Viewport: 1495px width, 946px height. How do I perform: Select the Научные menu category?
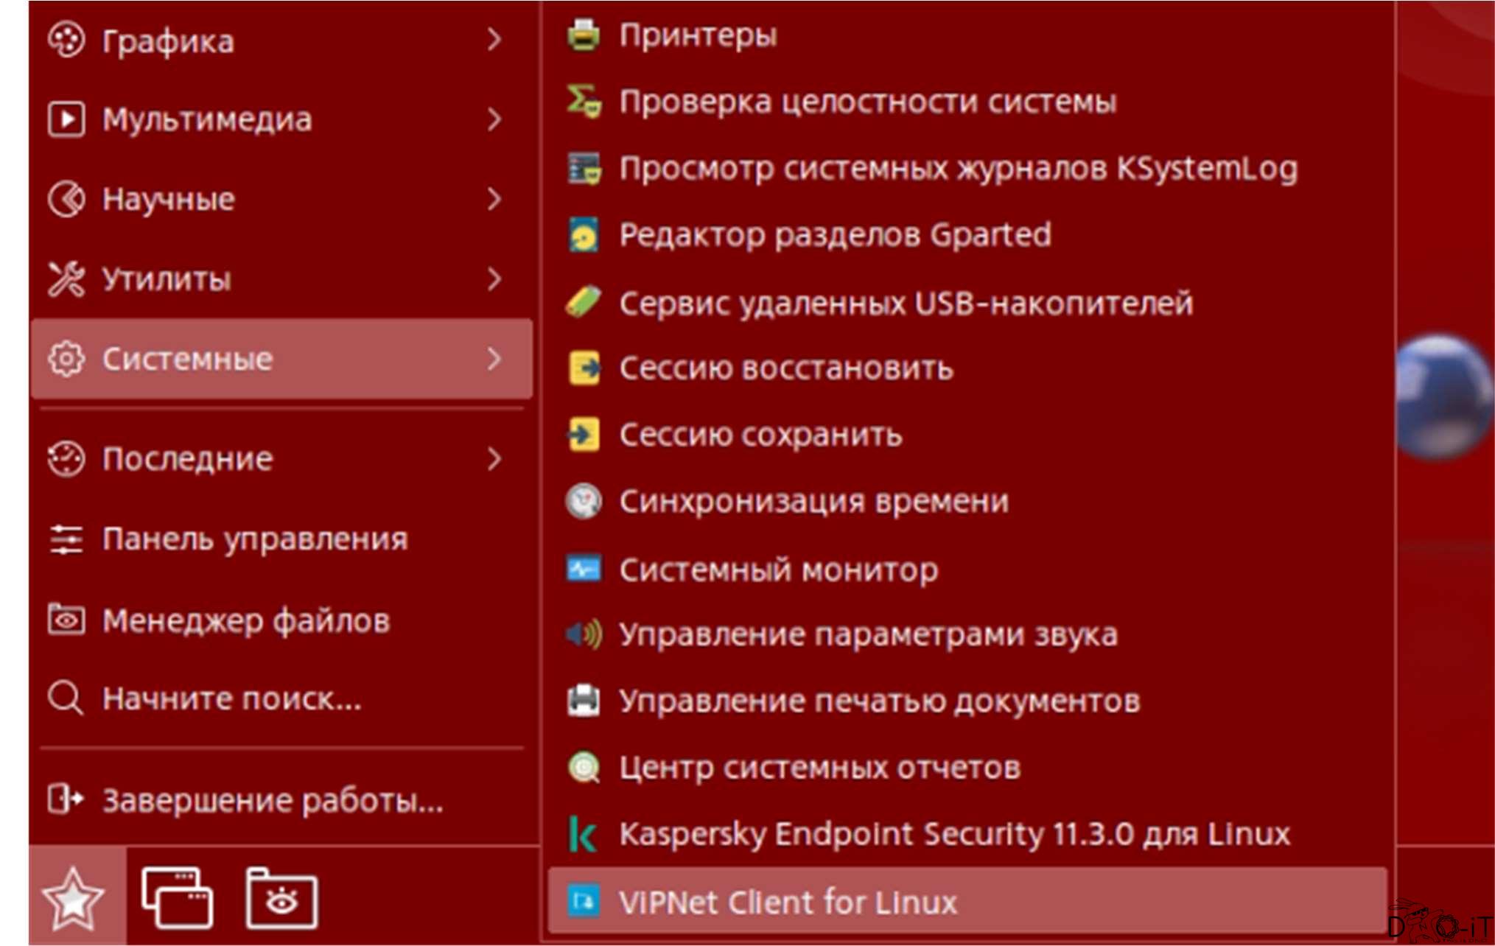pos(168,200)
